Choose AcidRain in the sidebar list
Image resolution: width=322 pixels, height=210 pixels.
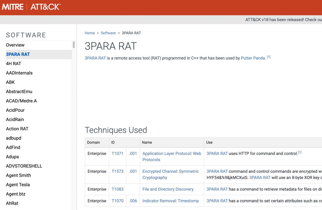pyautogui.click(x=15, y=119)
